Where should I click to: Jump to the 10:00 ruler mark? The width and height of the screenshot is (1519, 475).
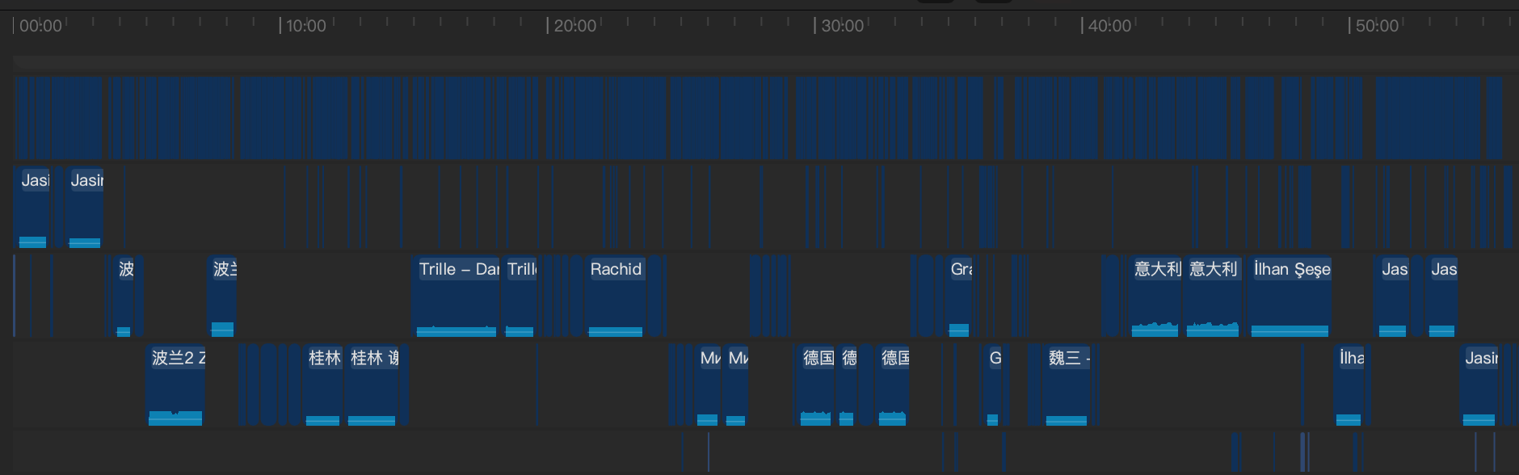tap(305, 26)
